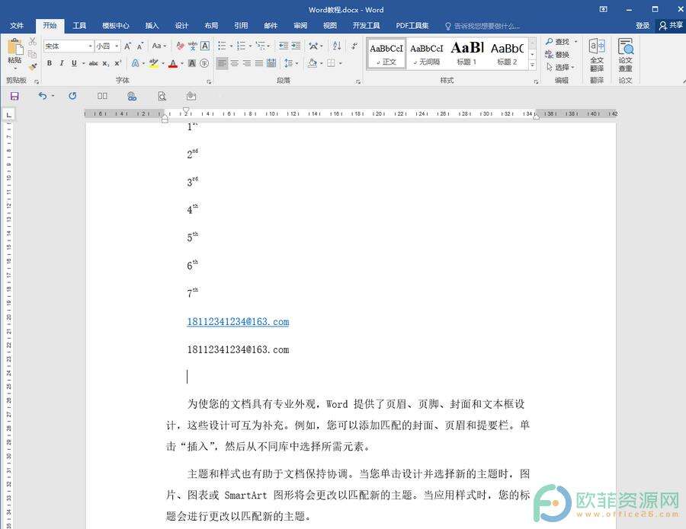Click the blue 18112341234@163.com hyperlink
The height and width of the screenshot is (529, 686).
[x=238, y=322]
